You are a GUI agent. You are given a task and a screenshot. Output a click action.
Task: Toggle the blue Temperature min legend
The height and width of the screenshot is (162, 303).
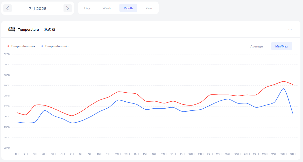[x=55, y=46]
